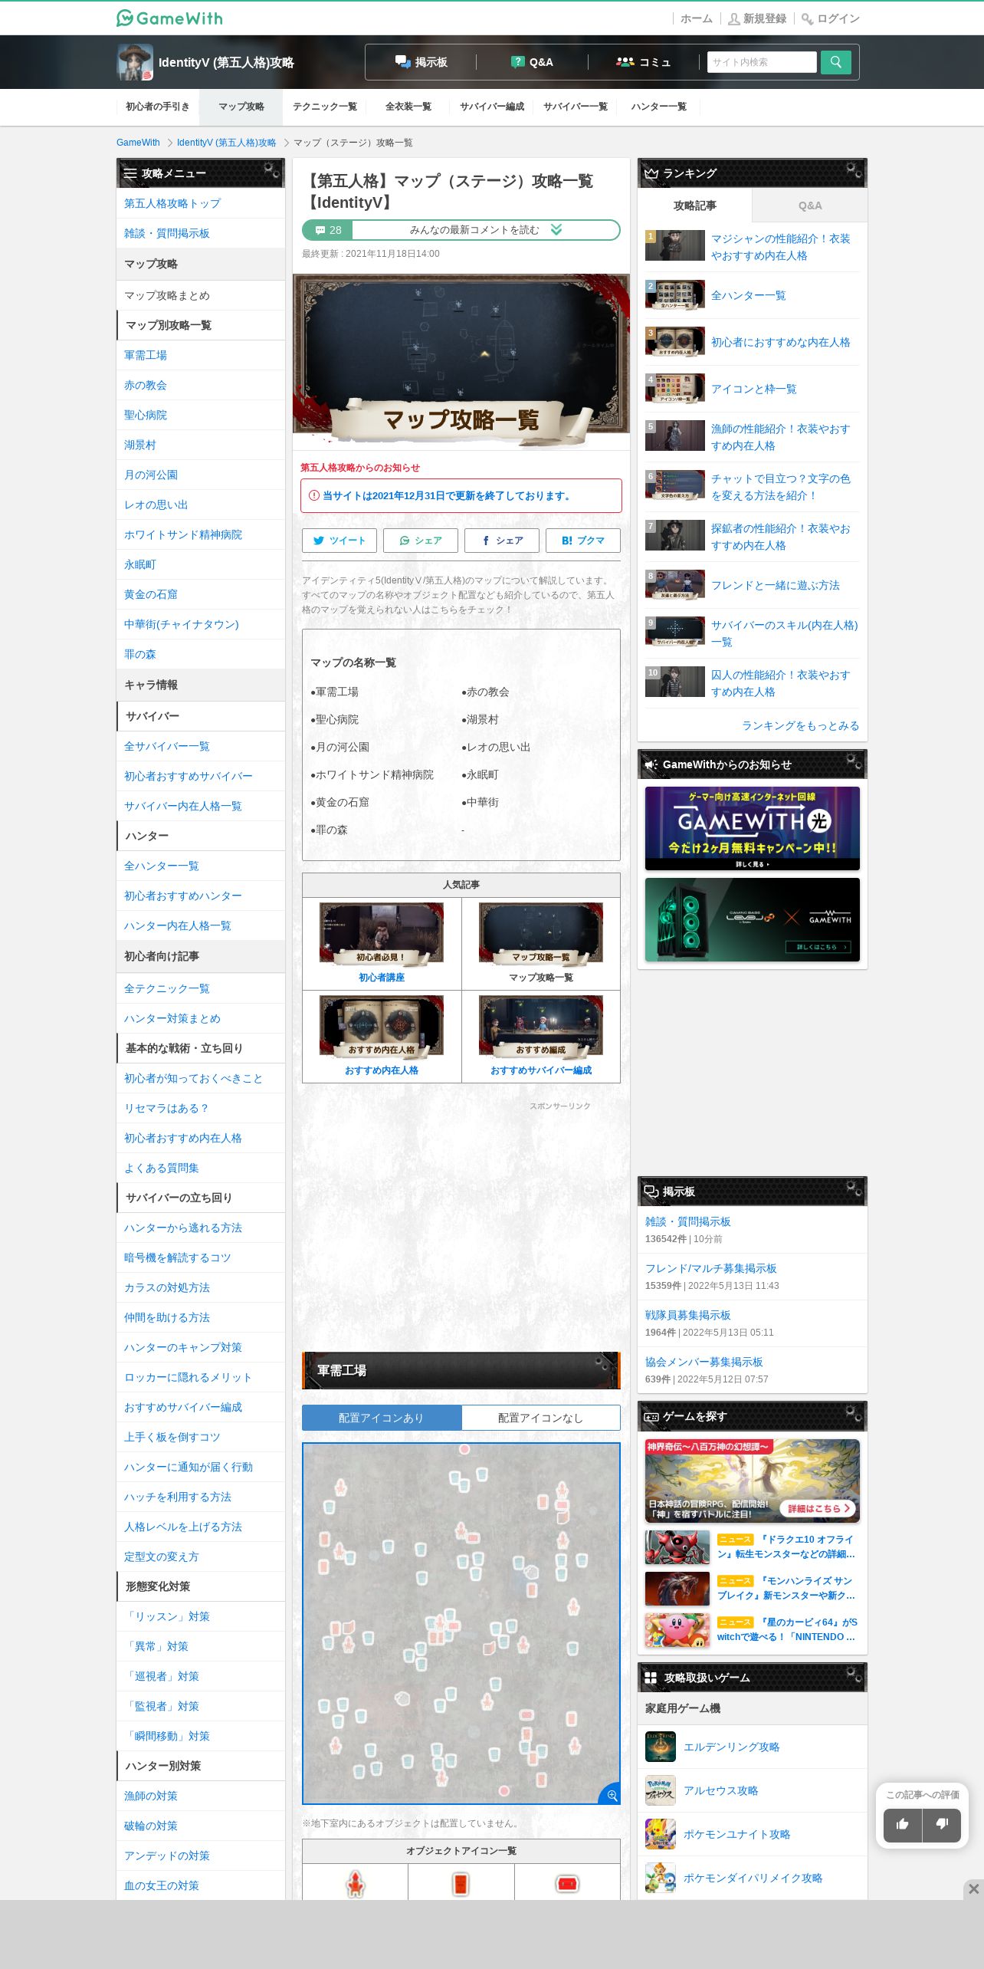Image resolution: width=984 pixels, height=1969 pixels.
Task: Click the ポケモンユナイト攻略 game icon
Action: coord(661,1834)
